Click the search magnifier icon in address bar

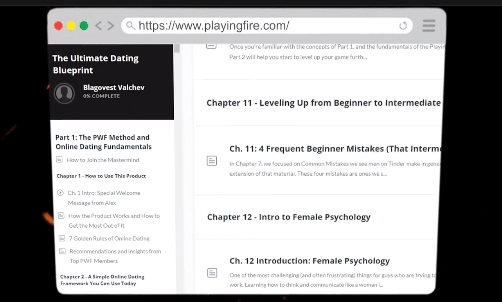click(131, 26)
